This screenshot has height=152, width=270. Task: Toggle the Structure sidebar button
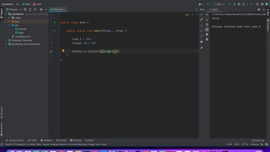pyautogui.click(x=2, y=112)
